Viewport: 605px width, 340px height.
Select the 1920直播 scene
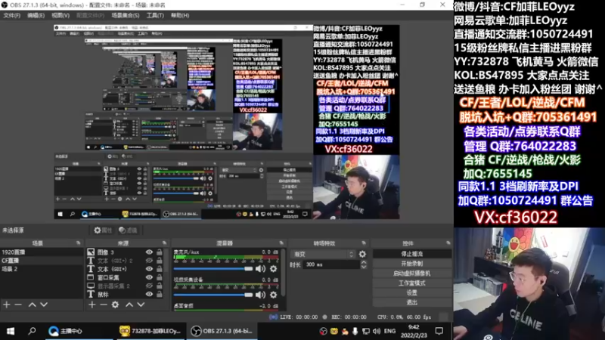pyautogui.click(x=42, y=252)
